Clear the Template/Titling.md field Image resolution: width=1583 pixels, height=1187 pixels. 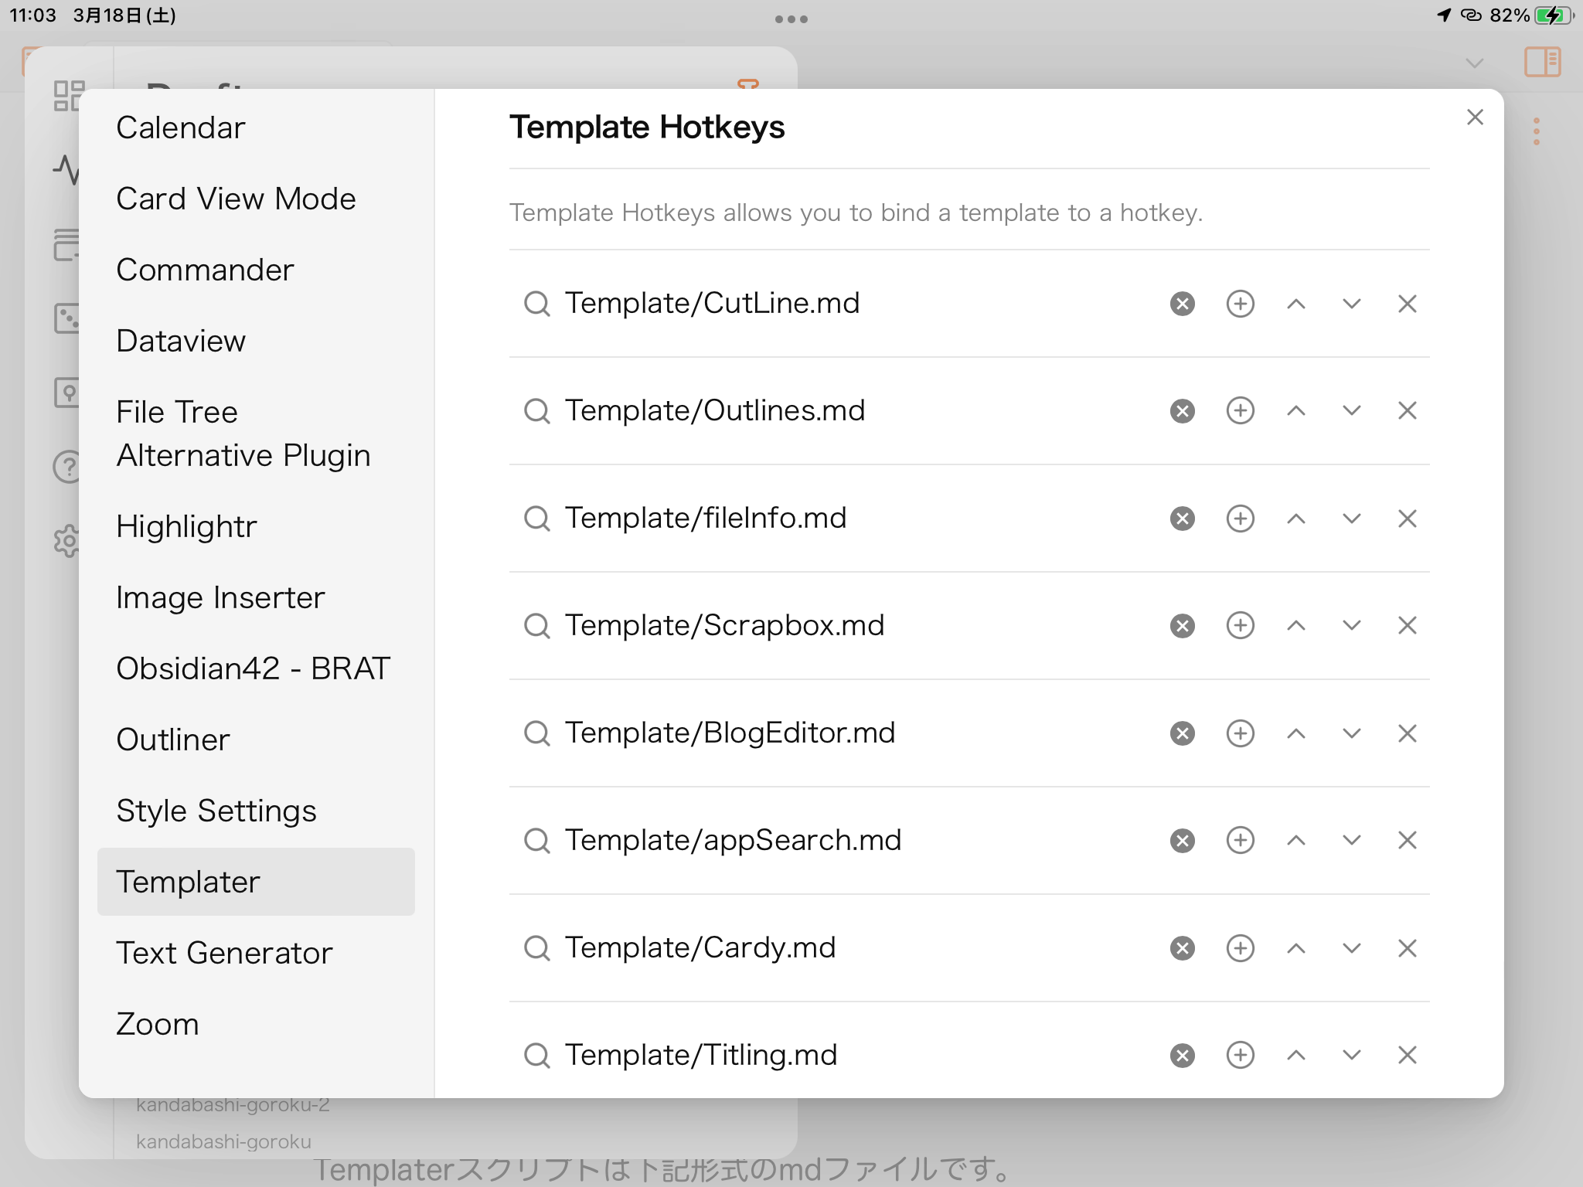(1182, 1056)
